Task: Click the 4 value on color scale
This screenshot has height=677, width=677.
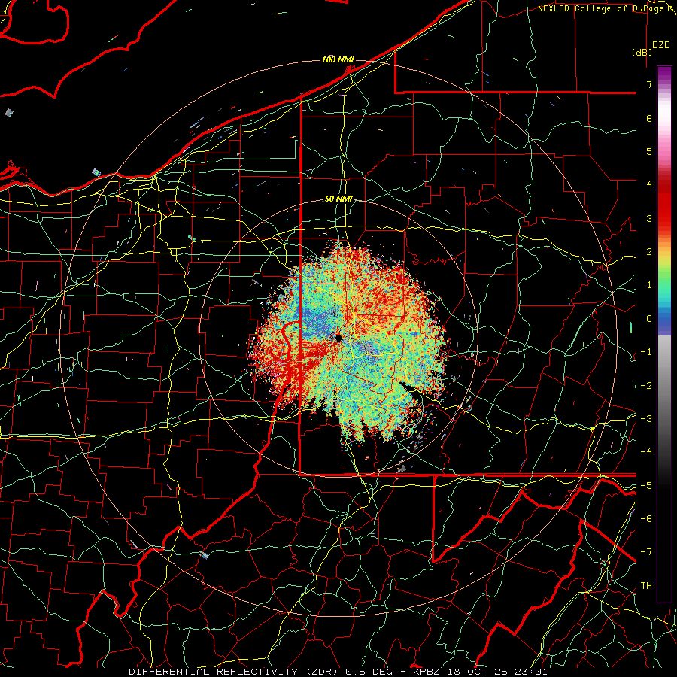Action: click(x=649, y=185)
